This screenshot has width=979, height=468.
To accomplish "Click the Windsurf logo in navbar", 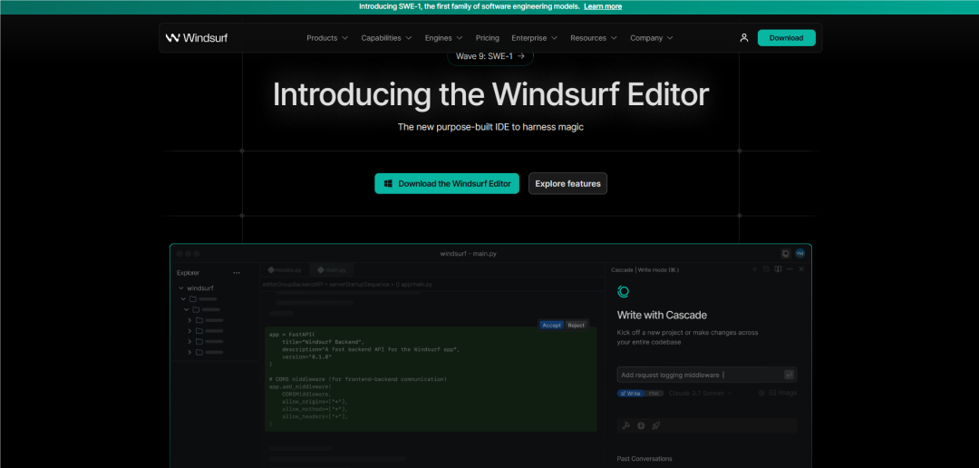I will [197, 37].
